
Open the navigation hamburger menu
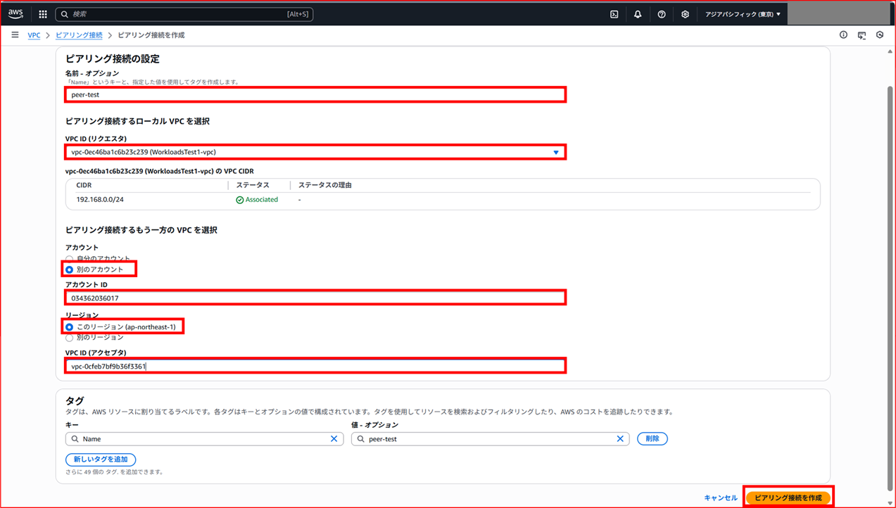pos(15,34)
